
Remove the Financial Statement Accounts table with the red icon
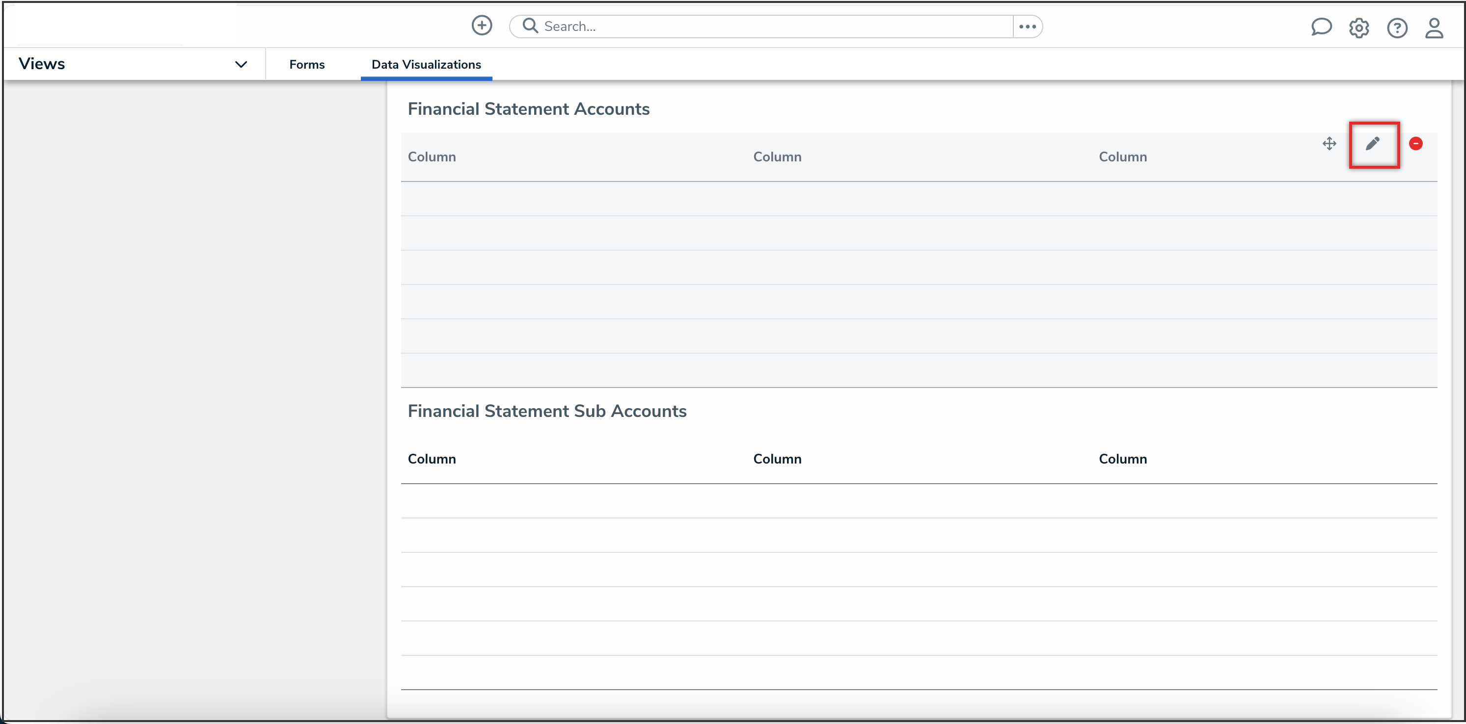click(1415, 144)
